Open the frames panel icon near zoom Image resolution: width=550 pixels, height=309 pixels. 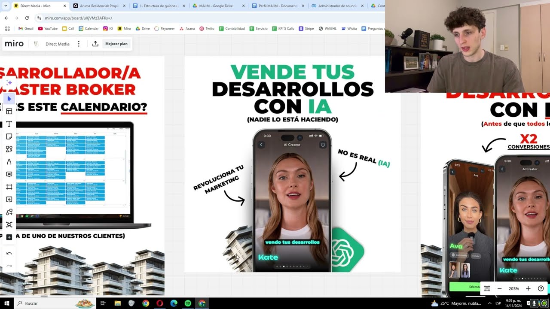(x=487, y=288)
